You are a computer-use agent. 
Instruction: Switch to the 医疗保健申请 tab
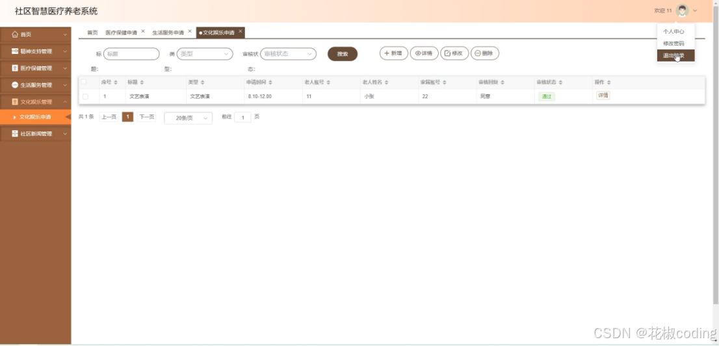pos(121,33)
